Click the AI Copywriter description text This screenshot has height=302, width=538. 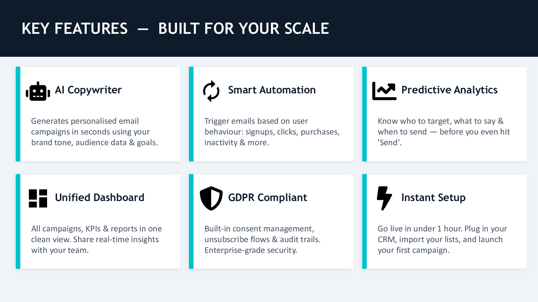pos(94,132)
